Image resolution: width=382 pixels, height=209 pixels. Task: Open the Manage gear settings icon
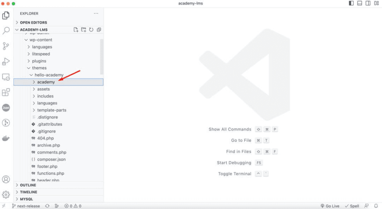tap(6, 194)
